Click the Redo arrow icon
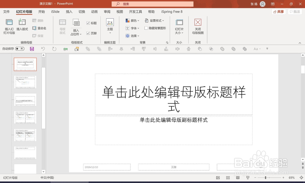Image resolution: width=305 pixels, height=183 pixels. point(54,49)
